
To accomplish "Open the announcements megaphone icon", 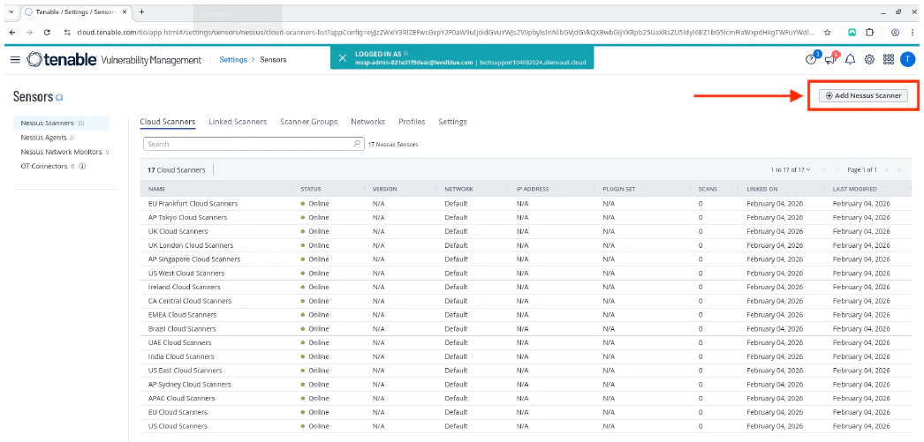I will point(831,59).
